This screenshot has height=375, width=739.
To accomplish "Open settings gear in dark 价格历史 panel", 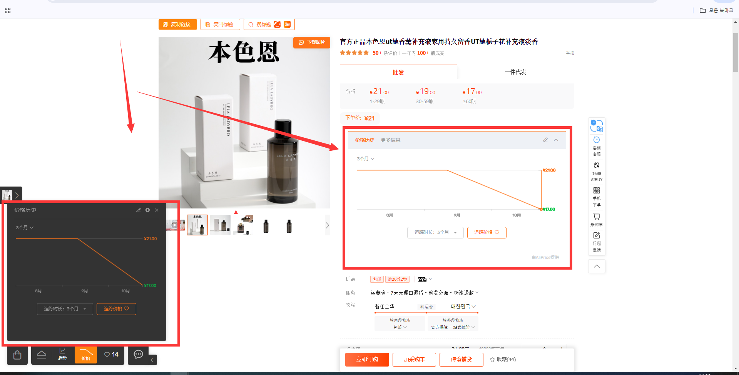I will pyautogui.click(x=148, y=210).
